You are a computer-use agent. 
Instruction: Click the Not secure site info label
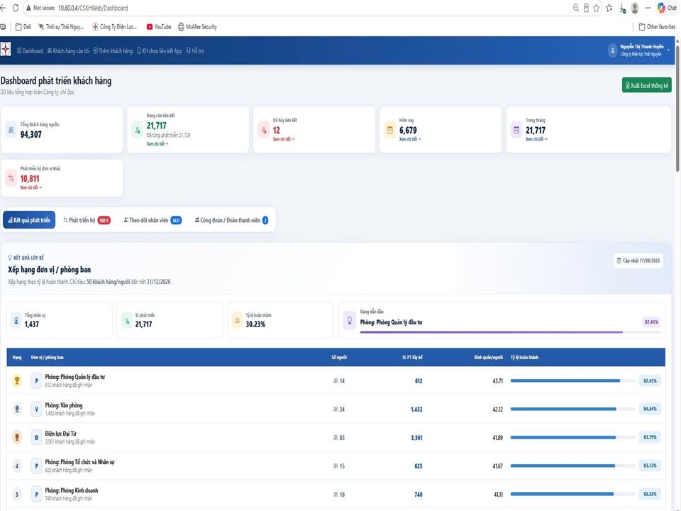(40, 8)
